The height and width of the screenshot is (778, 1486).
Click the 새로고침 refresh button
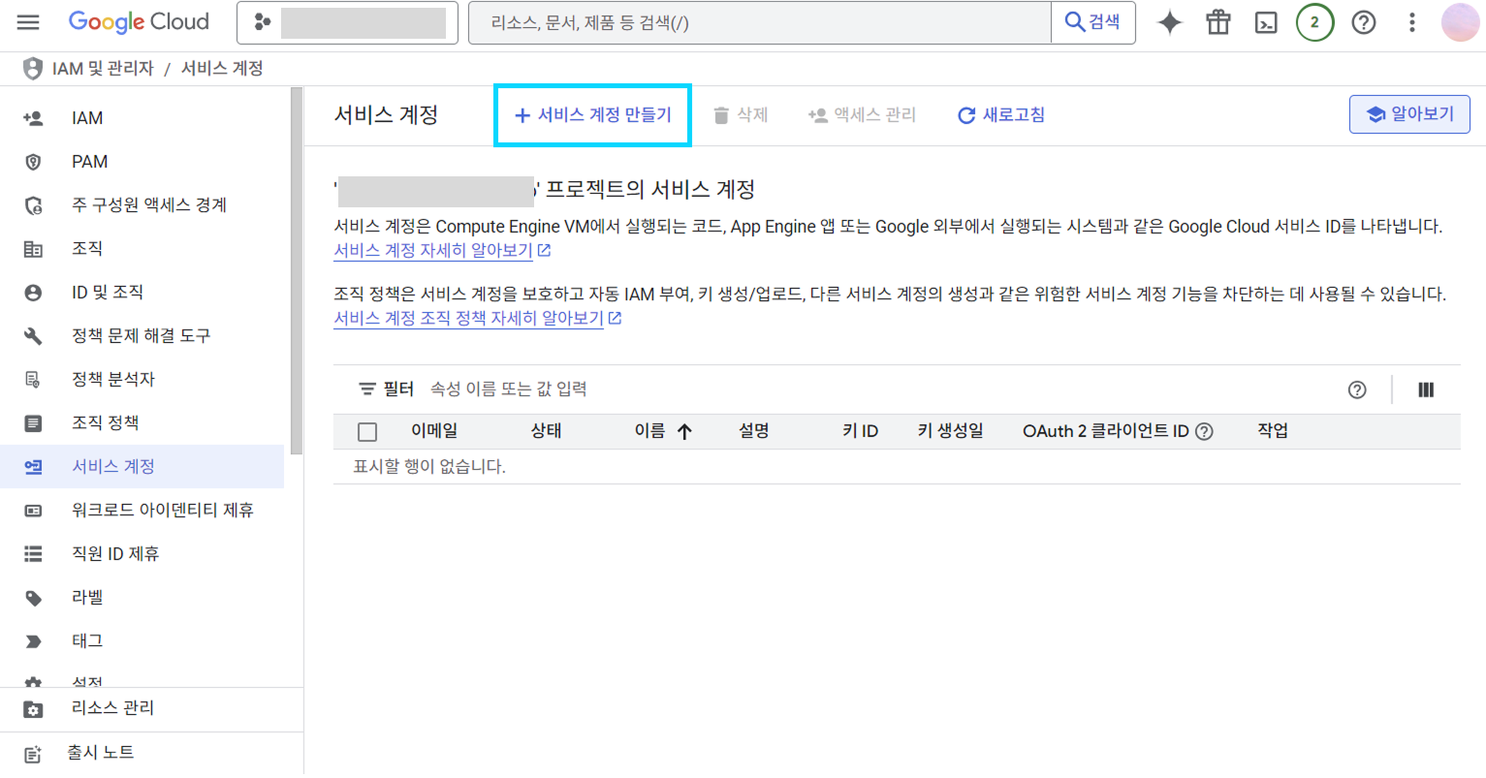[1001, 115]
